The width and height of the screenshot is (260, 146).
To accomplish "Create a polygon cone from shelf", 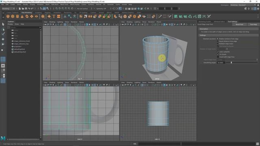I will pos(22,16).
